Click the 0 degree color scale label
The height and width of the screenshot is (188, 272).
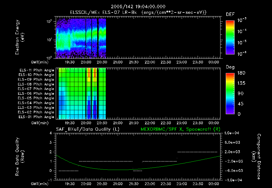pos(239,114)
